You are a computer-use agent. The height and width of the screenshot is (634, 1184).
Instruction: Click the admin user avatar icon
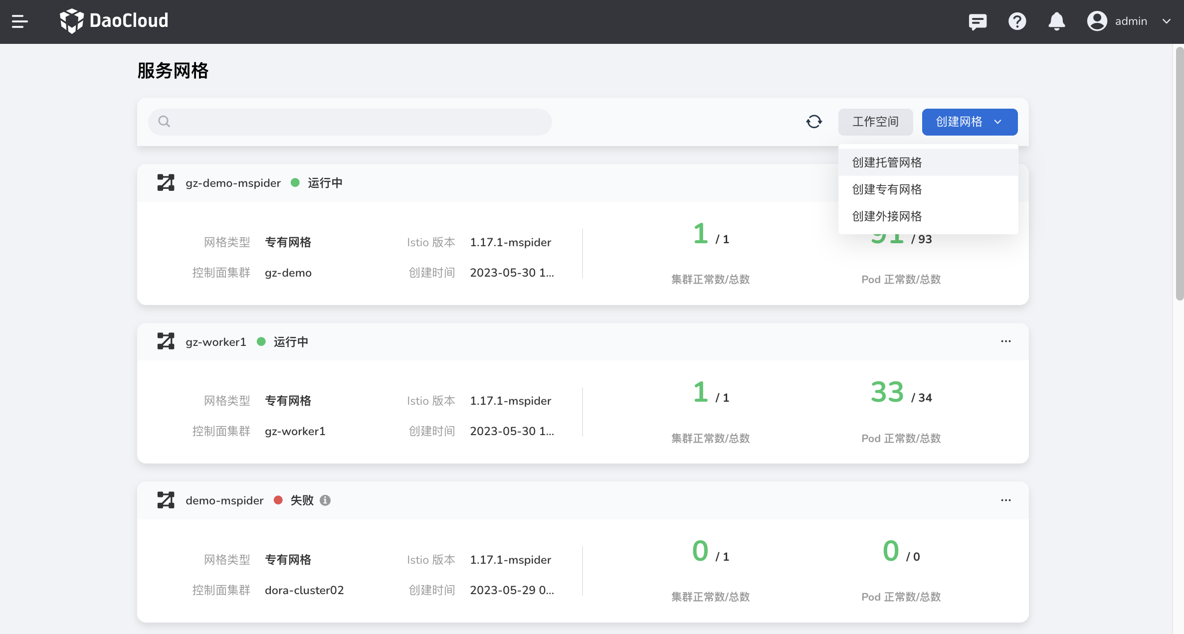[1097, 21]
